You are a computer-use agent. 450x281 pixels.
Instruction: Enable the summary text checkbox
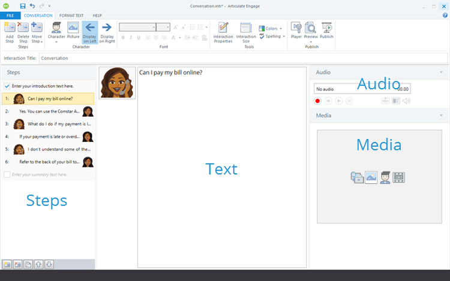7,174
